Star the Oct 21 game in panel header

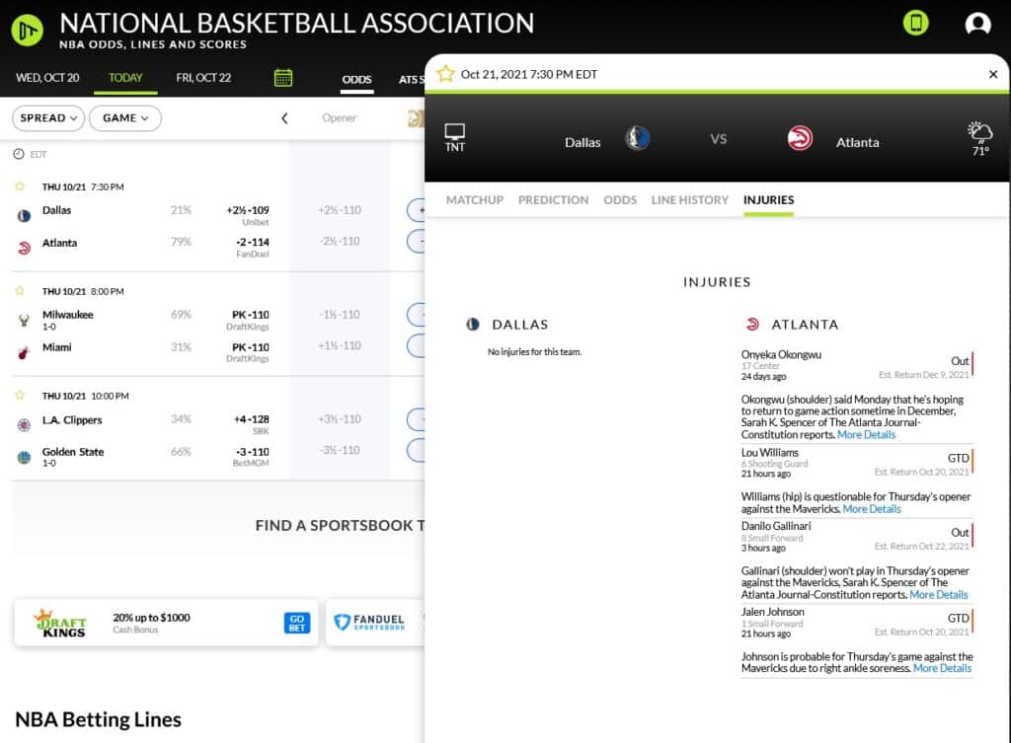[445, 74]
